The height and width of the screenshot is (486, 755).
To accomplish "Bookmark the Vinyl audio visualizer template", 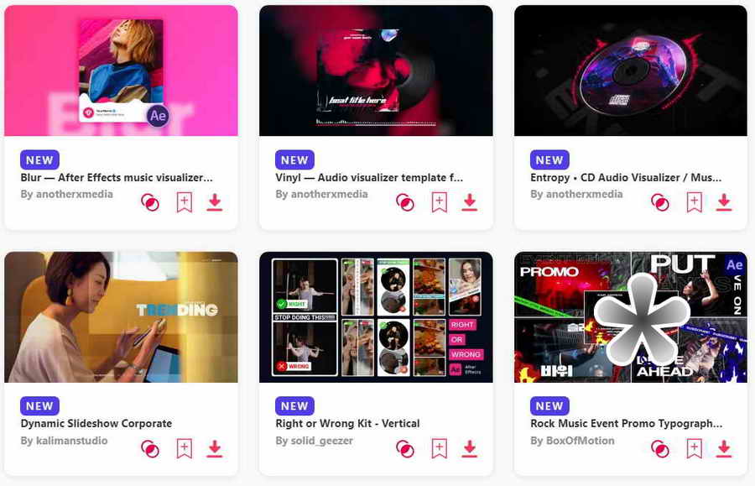I will tap(439, 202).
